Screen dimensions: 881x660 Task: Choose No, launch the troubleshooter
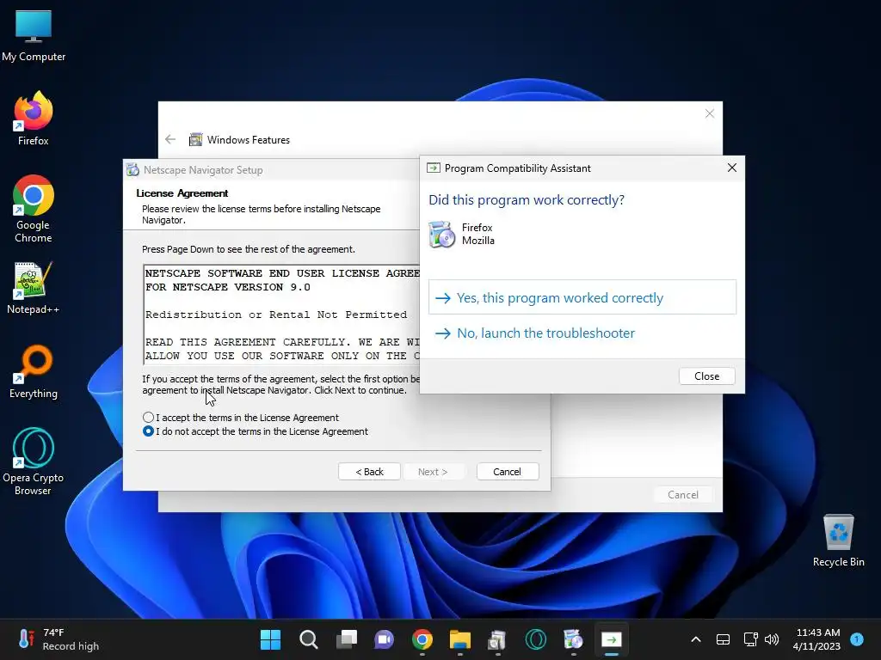(x=582, y=333)
